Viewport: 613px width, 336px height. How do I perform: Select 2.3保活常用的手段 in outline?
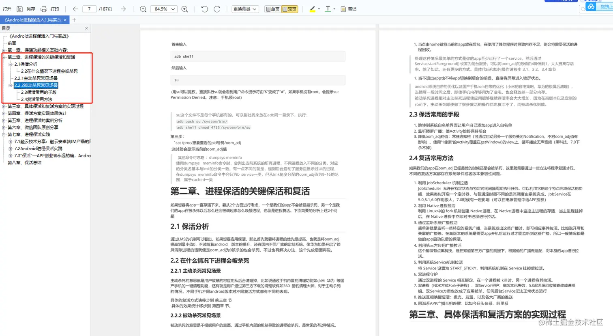[x=39, y=93]
